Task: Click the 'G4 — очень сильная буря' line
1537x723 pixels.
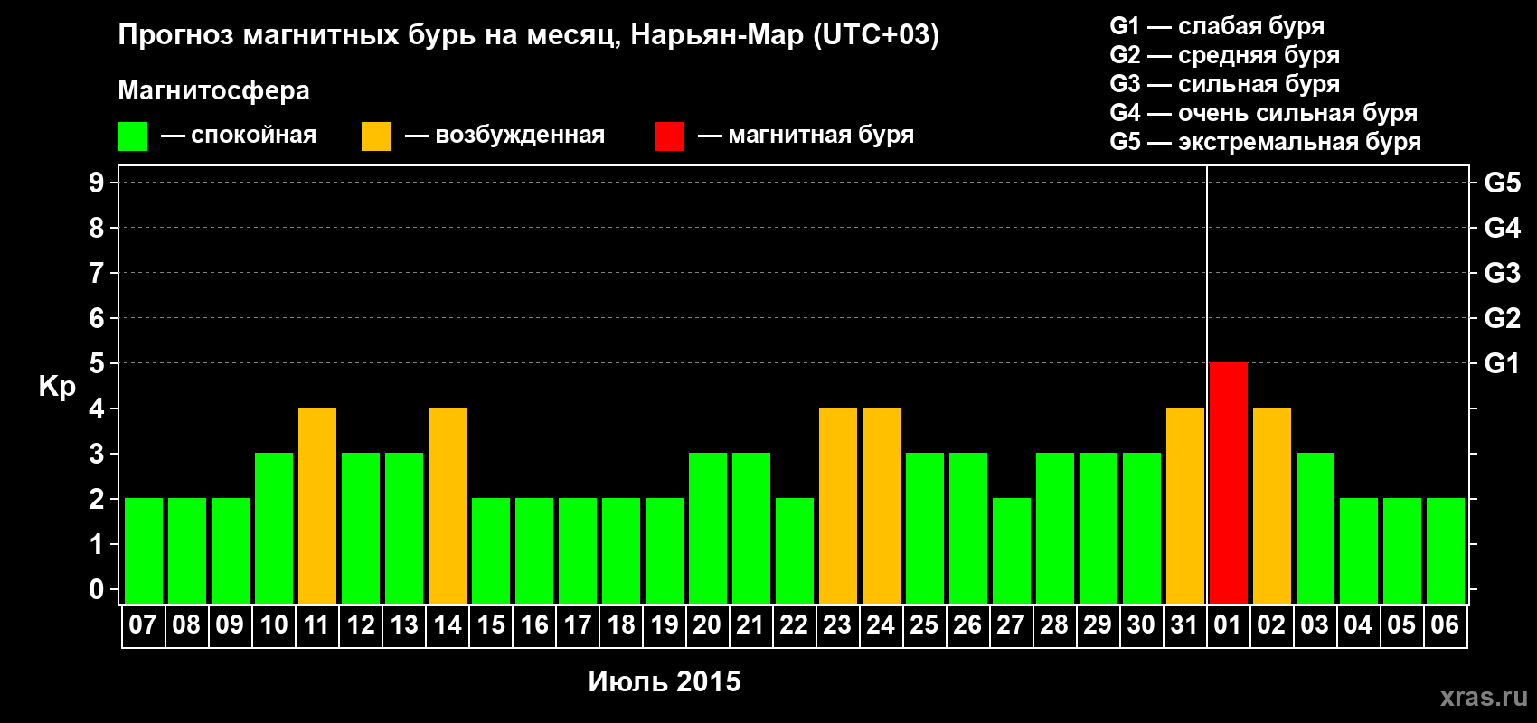Action: 1263,113
